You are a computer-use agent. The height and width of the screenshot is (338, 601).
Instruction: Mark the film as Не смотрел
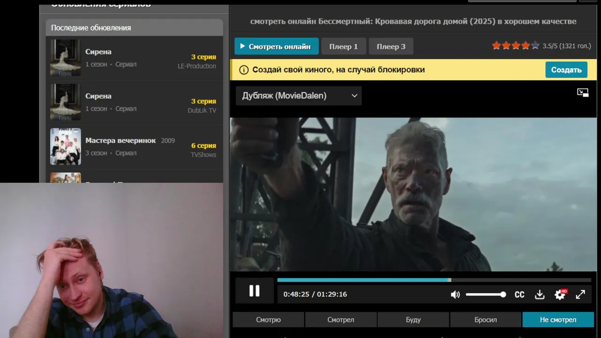(558, 320)
